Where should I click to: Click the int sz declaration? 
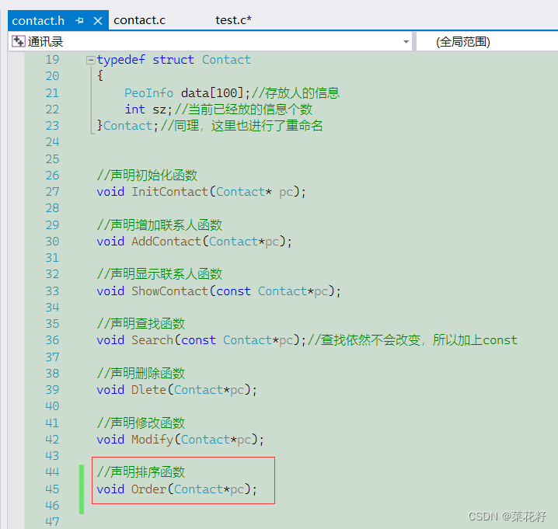(148, 110)
